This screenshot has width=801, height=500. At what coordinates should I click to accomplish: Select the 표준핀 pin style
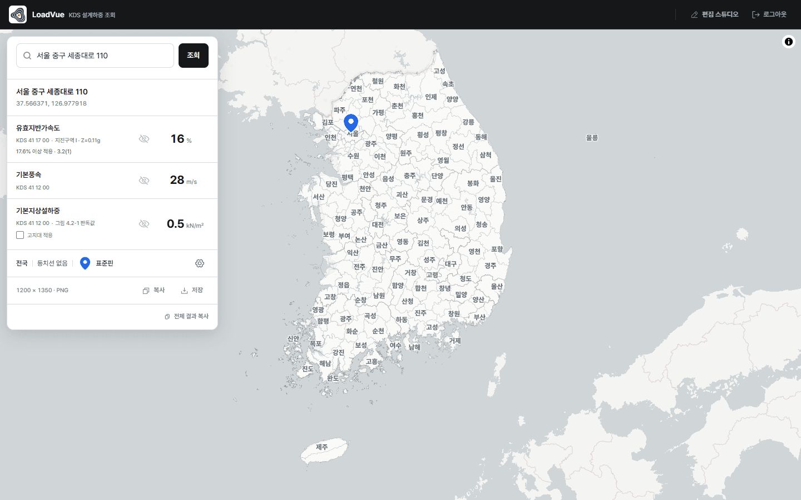coord(97,263)
